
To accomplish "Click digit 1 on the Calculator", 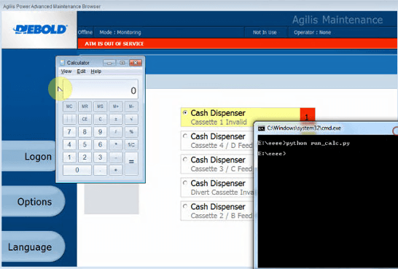I will (x=69, y=157).
